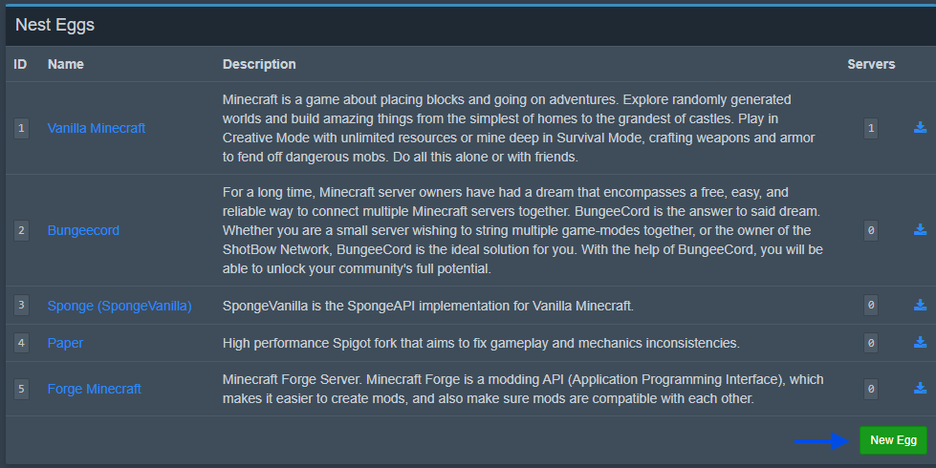Download the Sponge (SpongeVanilla) egg
The image size is (936, 468).
click(x=920, y=306)
